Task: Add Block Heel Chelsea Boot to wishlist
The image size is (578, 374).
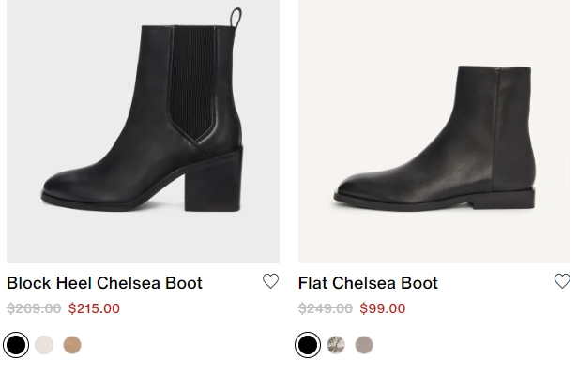Action: [270, 281]
